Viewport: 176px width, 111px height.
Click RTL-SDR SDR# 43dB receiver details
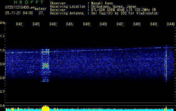(123, 10)
